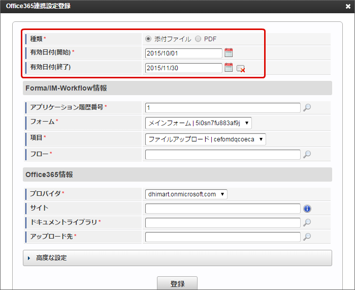Click the サイト input field

coord(223,209)
